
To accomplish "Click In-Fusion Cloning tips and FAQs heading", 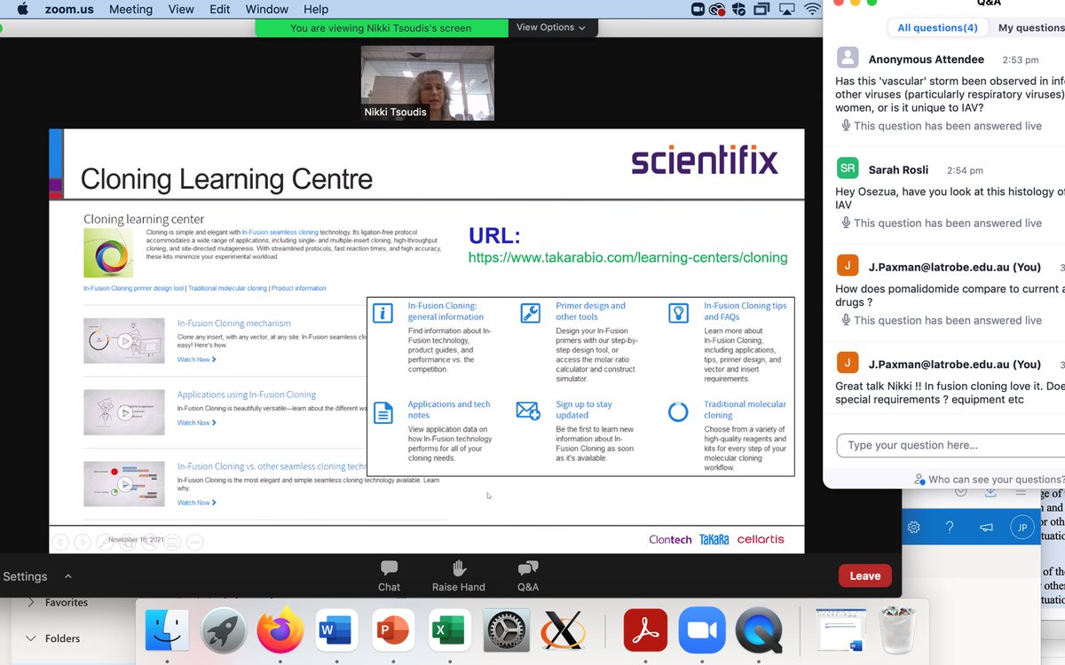I will coord(745,311).
